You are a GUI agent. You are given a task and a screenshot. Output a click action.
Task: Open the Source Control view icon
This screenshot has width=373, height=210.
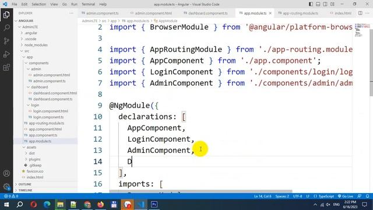pyautogui.click(x=6, y=41)
